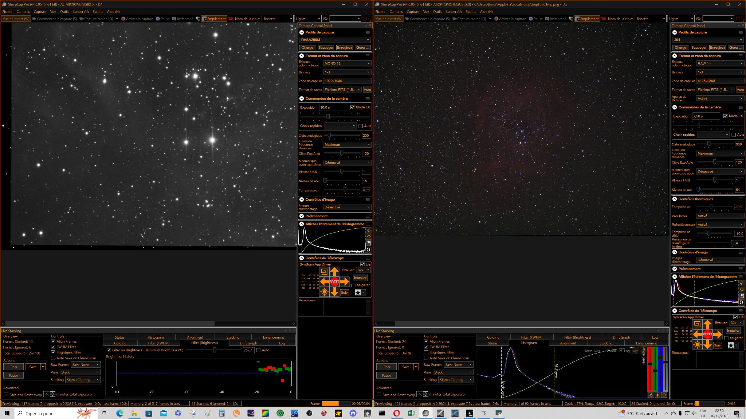
Task: Click Save button in left live stacking
Action: click(x=33, y=367)
